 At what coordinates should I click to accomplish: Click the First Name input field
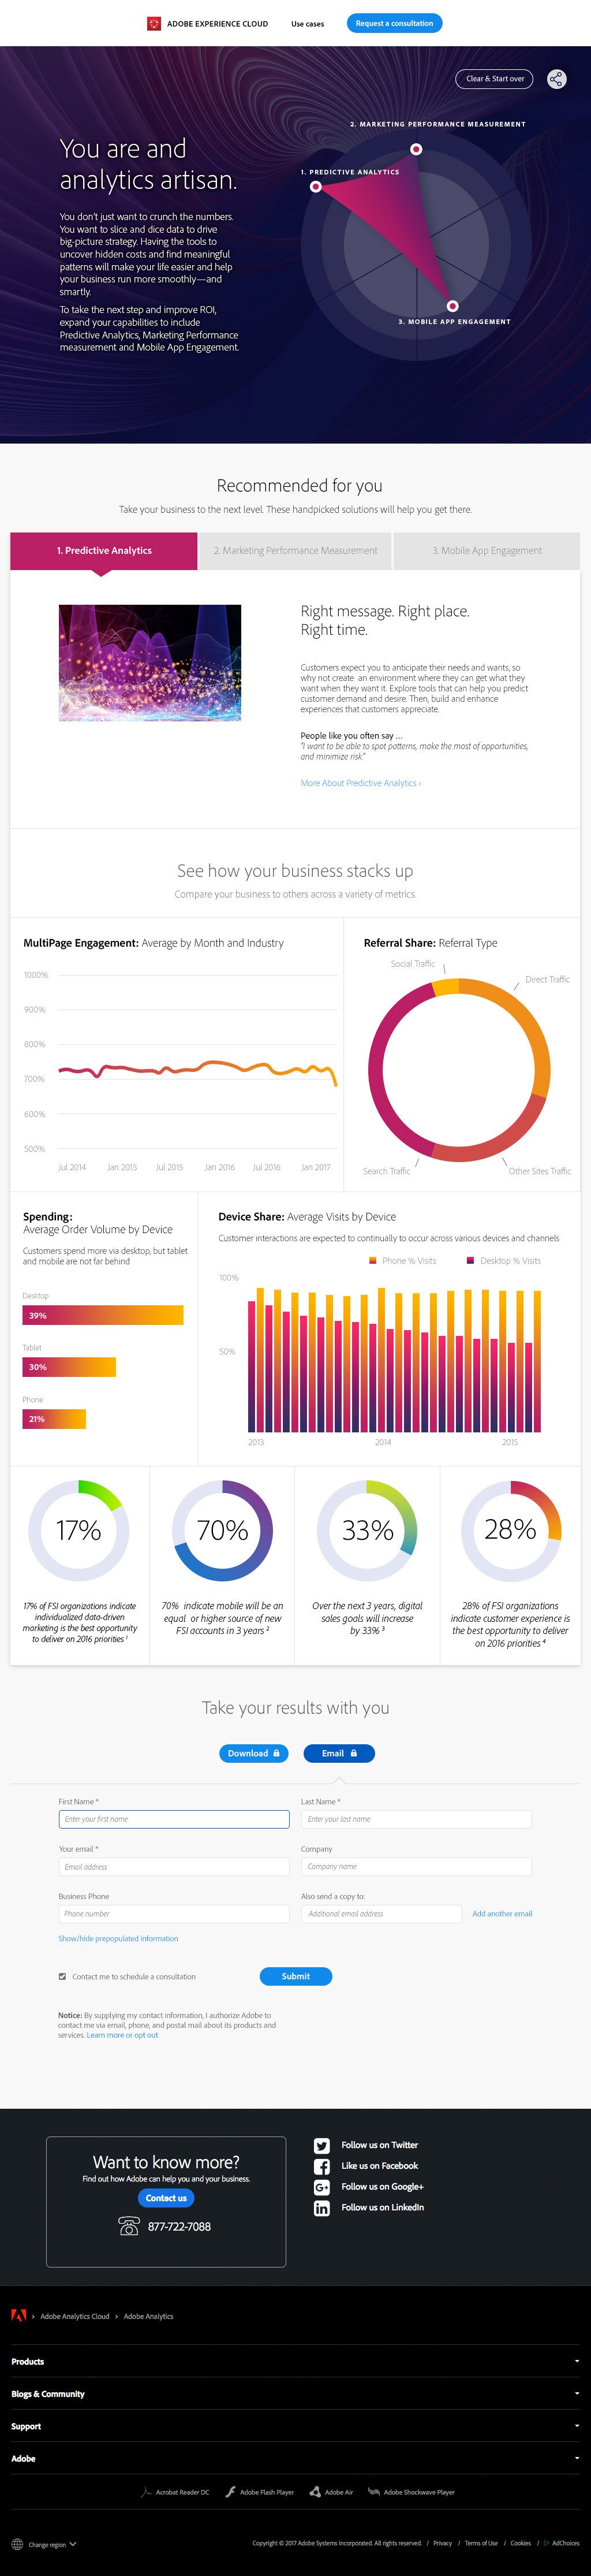pos(174,1819)
